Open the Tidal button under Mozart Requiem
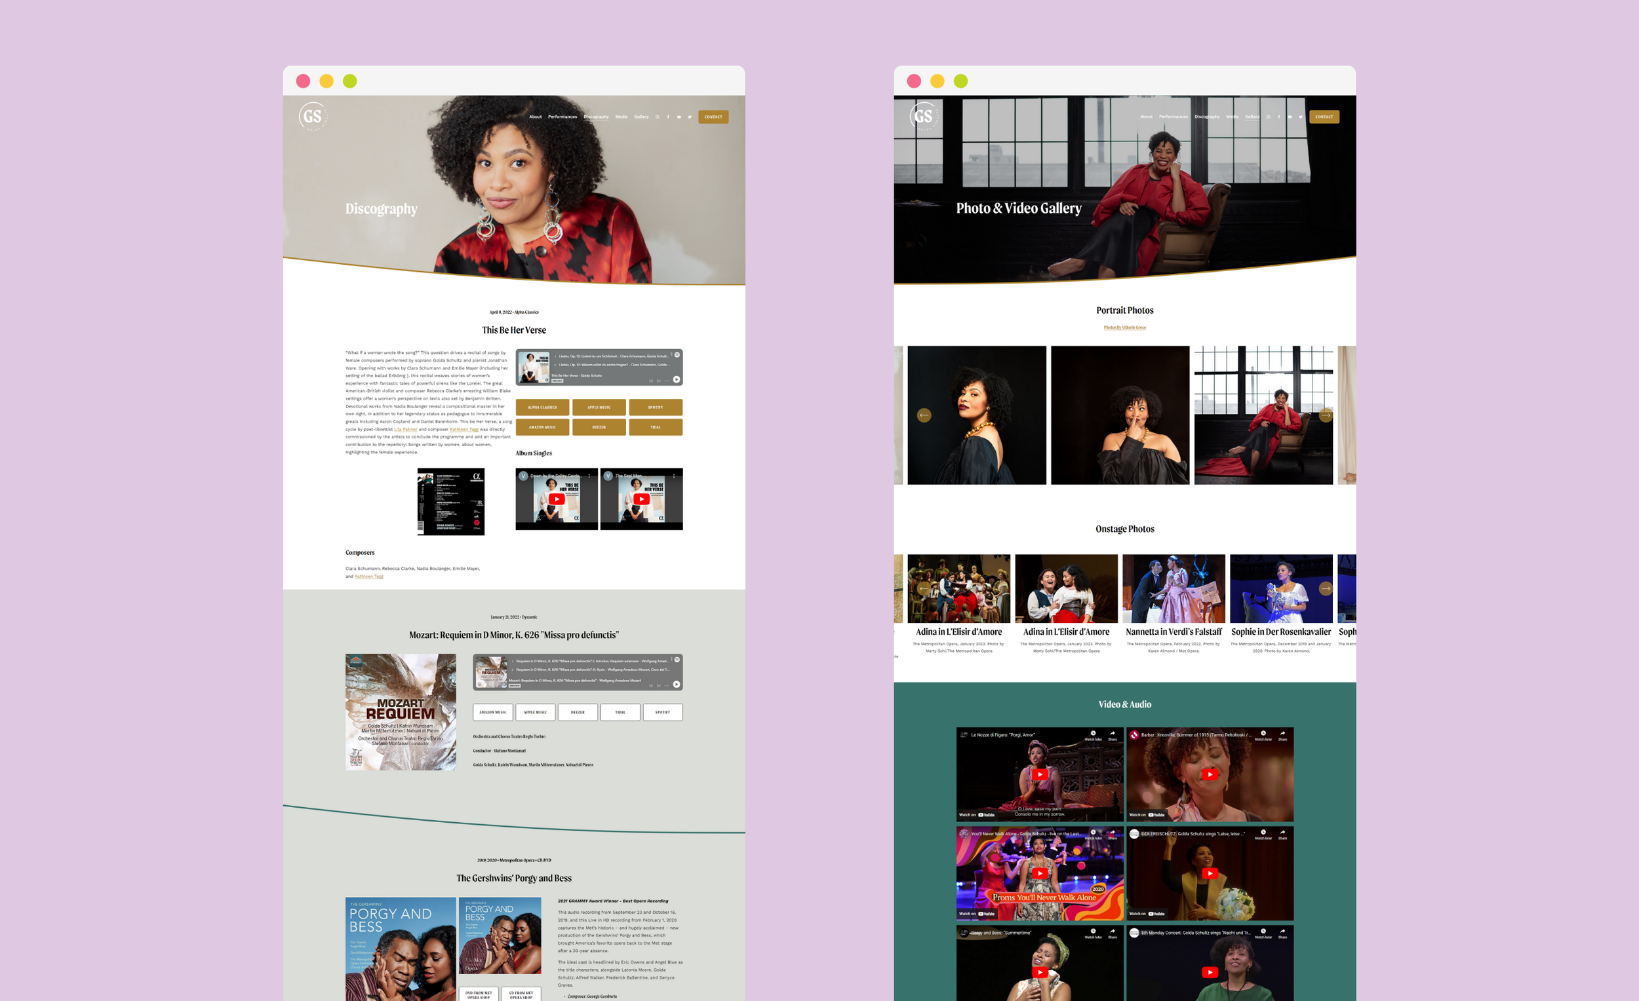Viewport: 1639px width, 1001px height. pyautogui.click(x=620, y=712)
